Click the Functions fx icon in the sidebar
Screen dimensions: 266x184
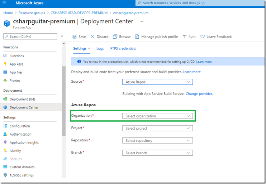[5, 56]
